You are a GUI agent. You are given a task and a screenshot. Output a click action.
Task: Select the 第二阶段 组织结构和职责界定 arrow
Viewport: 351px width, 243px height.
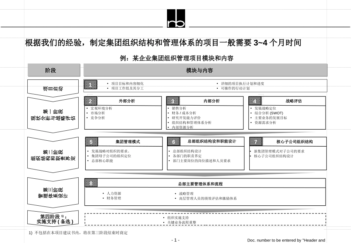pyautogui.click(x=53, y=155)
